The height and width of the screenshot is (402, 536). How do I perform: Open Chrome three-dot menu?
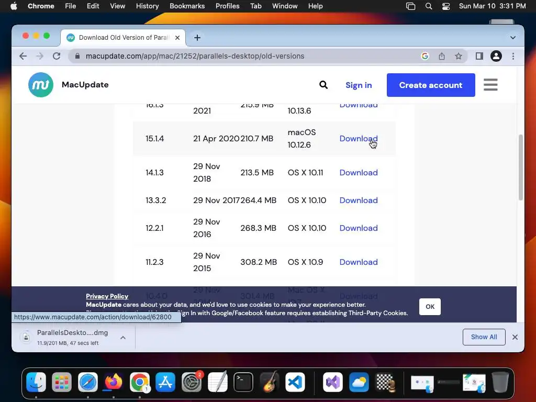(x=513, y=56)
